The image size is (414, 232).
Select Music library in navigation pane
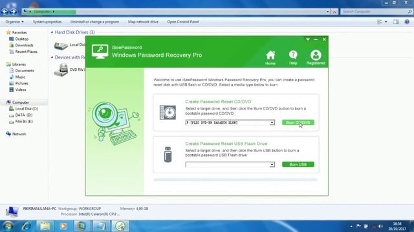(x=20, y=77)
